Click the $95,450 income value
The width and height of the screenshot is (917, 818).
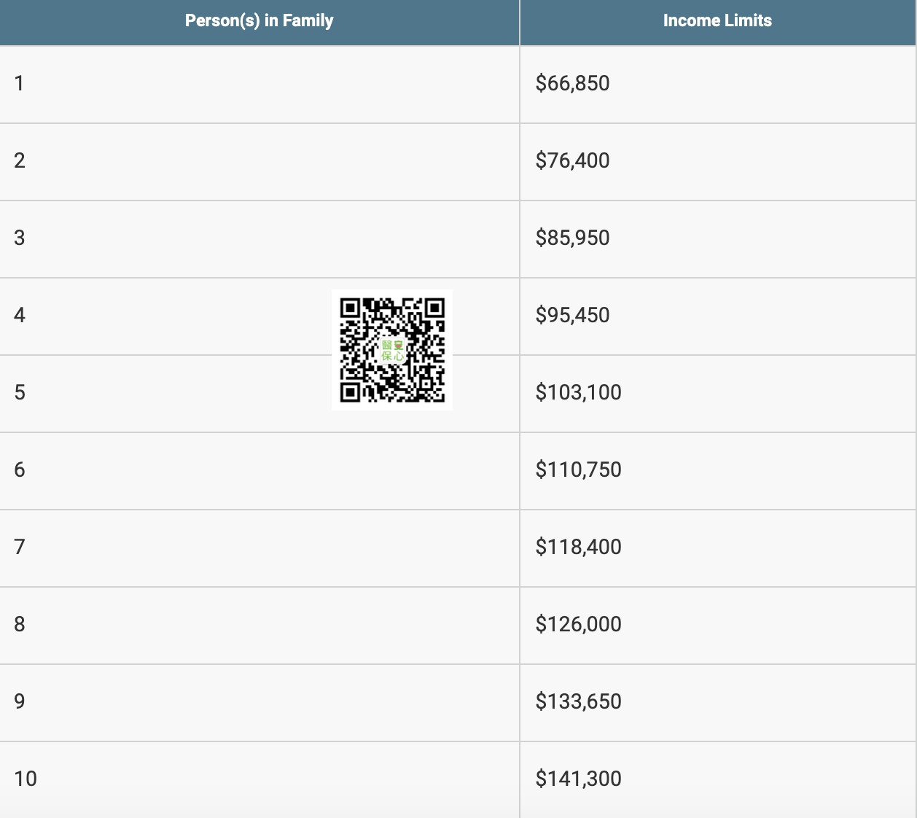[572, 316]
